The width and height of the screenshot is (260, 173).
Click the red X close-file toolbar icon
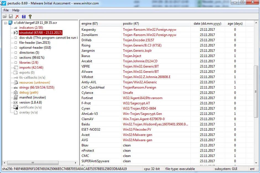[17, 16]
